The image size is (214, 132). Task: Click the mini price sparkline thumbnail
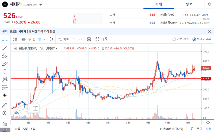tap(88, 18)
